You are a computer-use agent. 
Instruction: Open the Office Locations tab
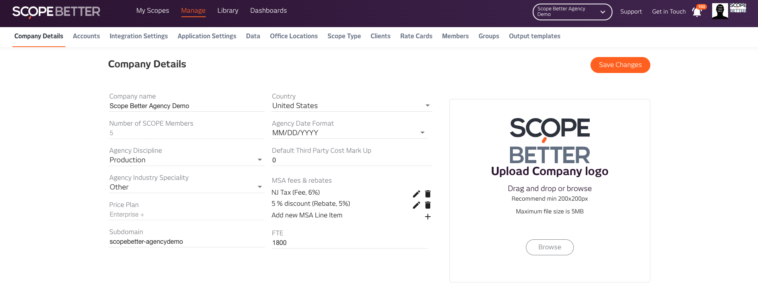point(294,36)
